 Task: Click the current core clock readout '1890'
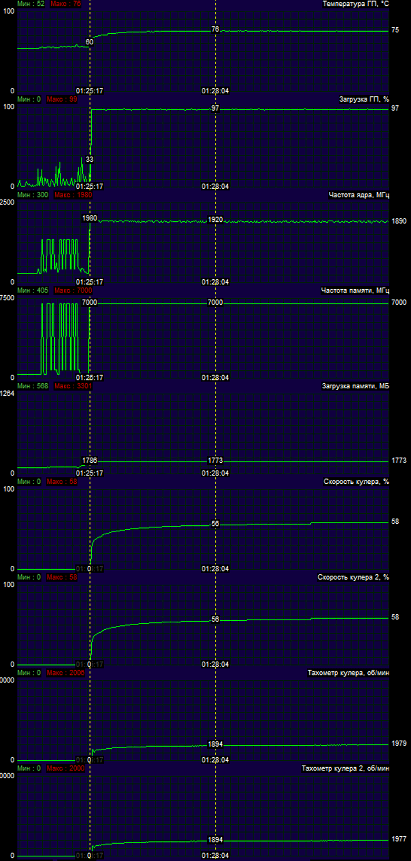point(399,221)
